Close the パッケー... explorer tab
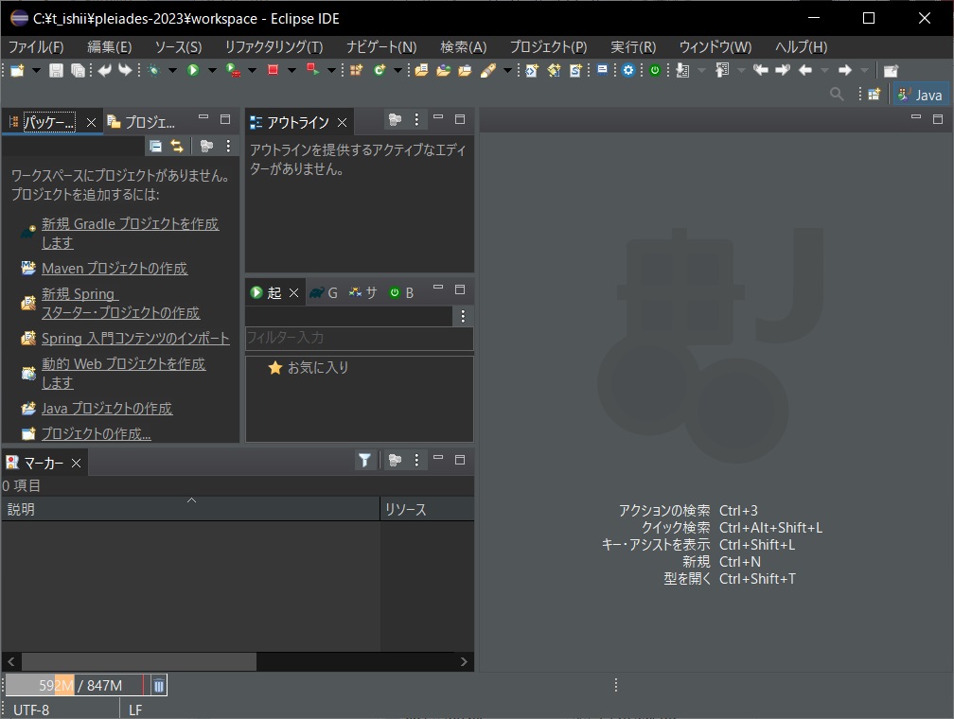 click(x=91, y=122)
